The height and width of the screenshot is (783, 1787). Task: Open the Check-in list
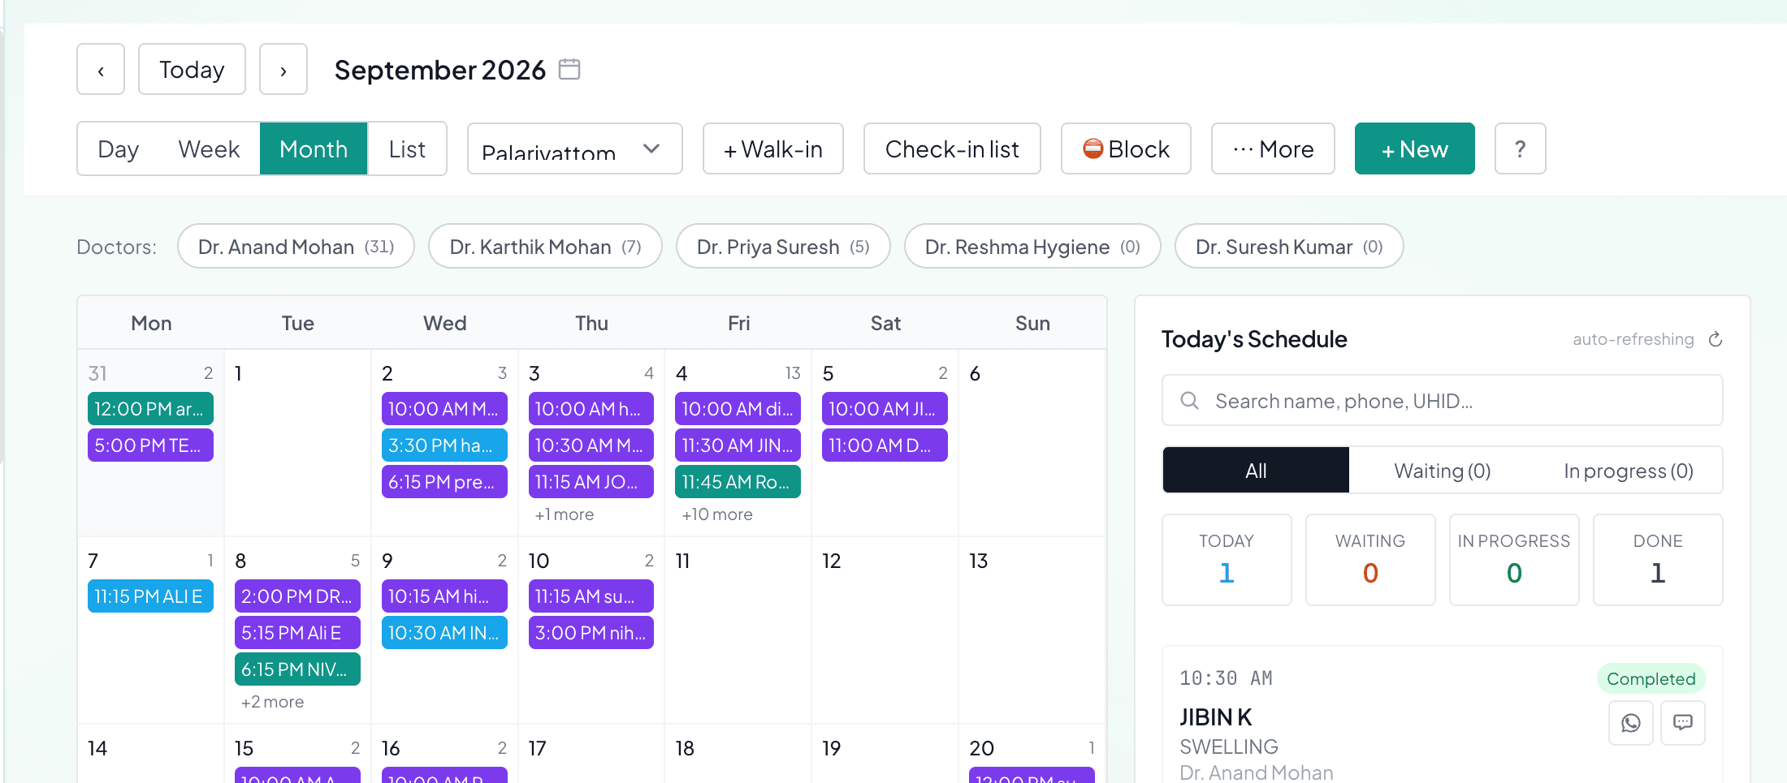tap(952, 149)
